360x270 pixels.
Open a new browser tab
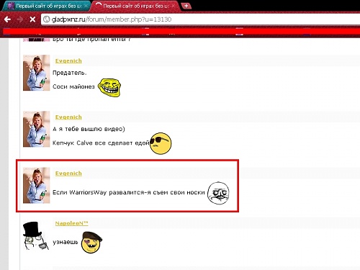(x=186, y=6)
